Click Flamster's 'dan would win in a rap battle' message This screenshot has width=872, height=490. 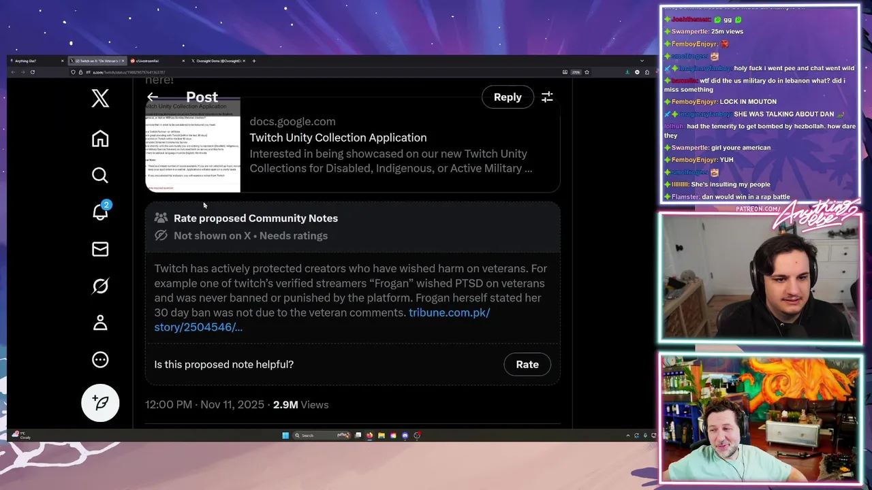click(746, 197)
